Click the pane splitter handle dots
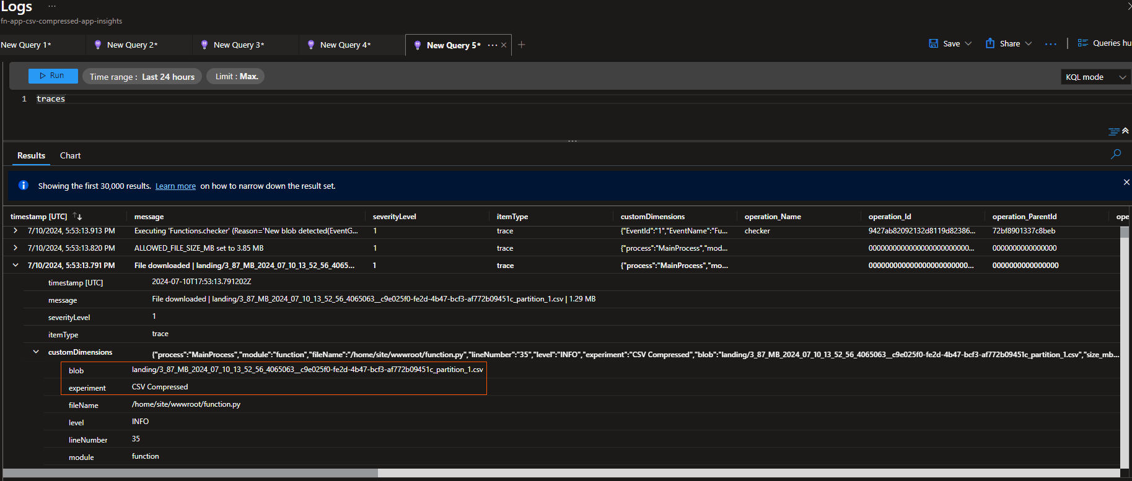1132x481 pixels. (x=573, y=141)
